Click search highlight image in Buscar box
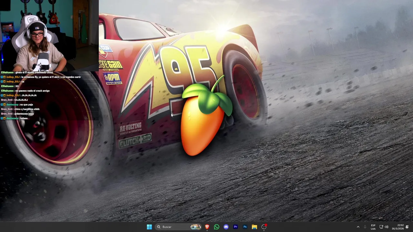The width and height of the screenshot is (413, 232). [x=196, y=227]
